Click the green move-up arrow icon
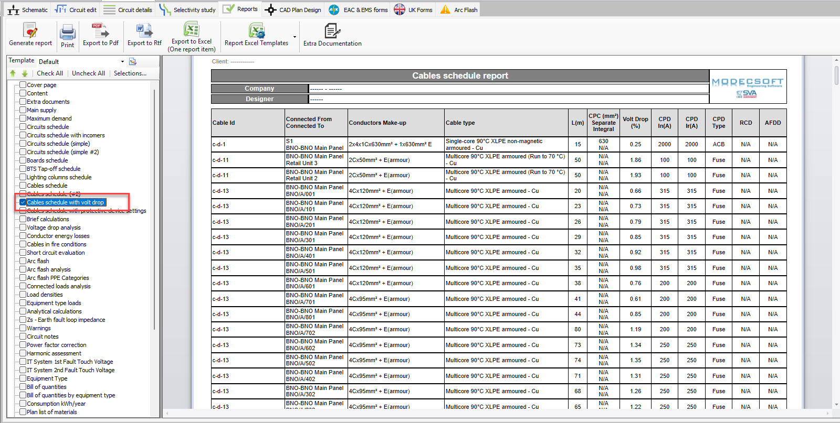The height and width of the screenshot is (423, 840). click(x=13, y=73)
